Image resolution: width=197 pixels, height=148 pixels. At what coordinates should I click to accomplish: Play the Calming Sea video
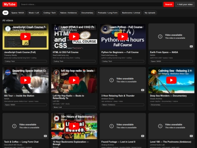(x=171, y=80)
